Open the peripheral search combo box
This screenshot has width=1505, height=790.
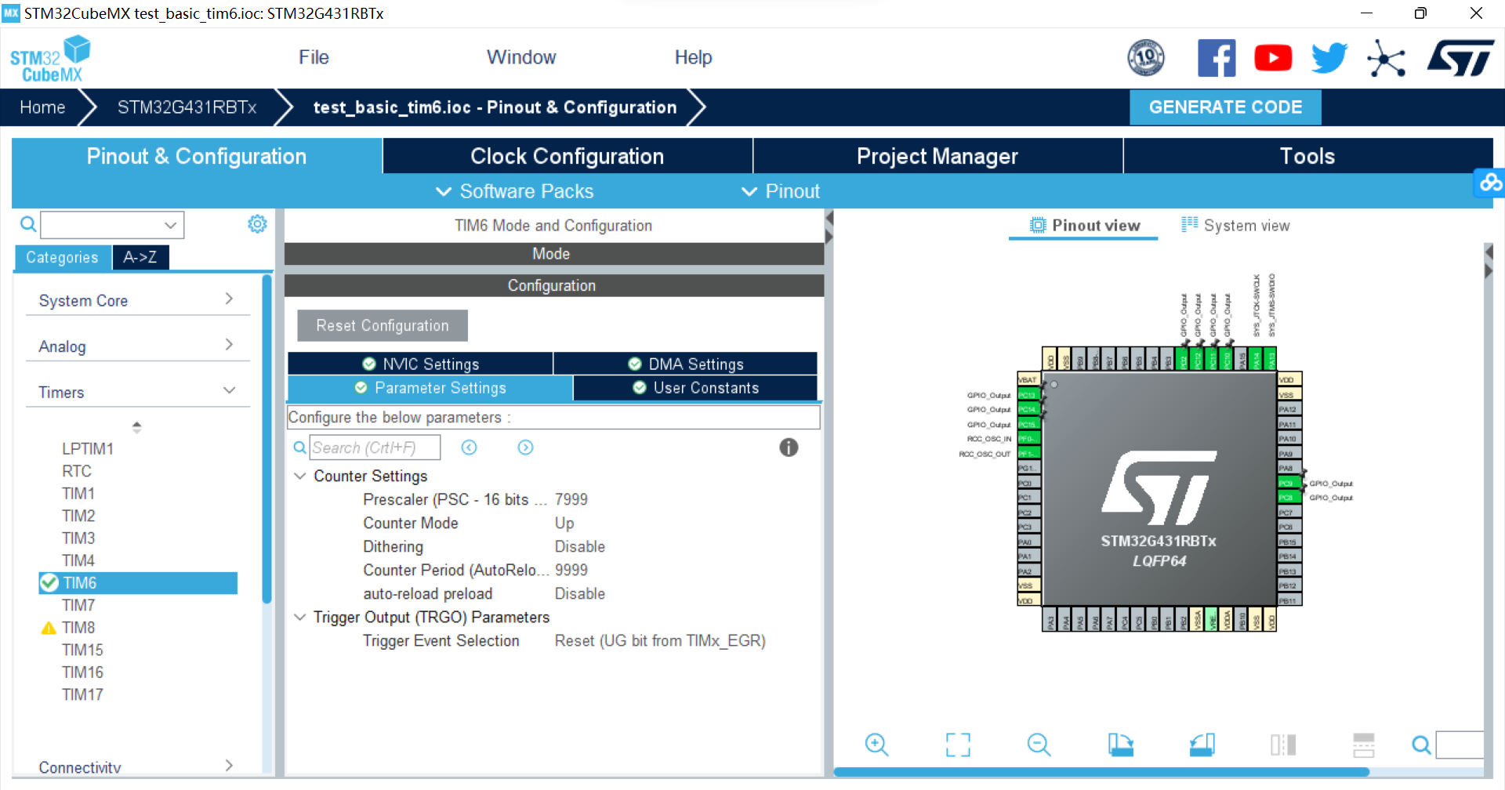(112, 225)
